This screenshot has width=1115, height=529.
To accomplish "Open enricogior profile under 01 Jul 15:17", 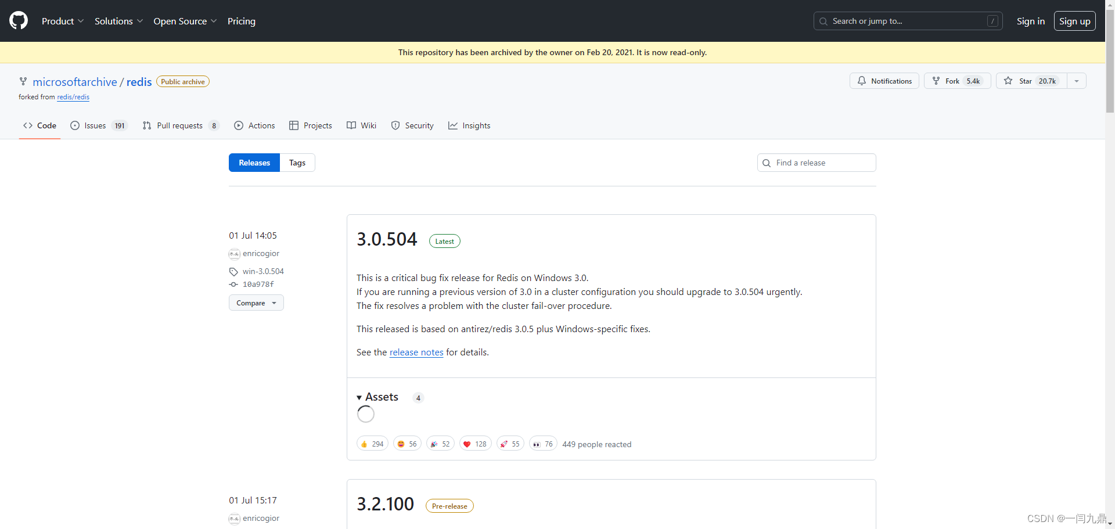I will click(261, 519).
